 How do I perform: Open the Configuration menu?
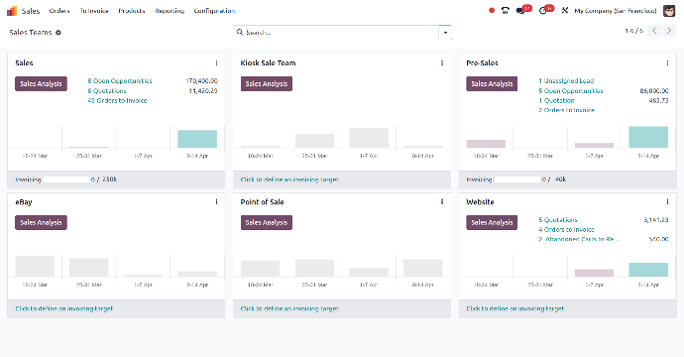point(214,11)
